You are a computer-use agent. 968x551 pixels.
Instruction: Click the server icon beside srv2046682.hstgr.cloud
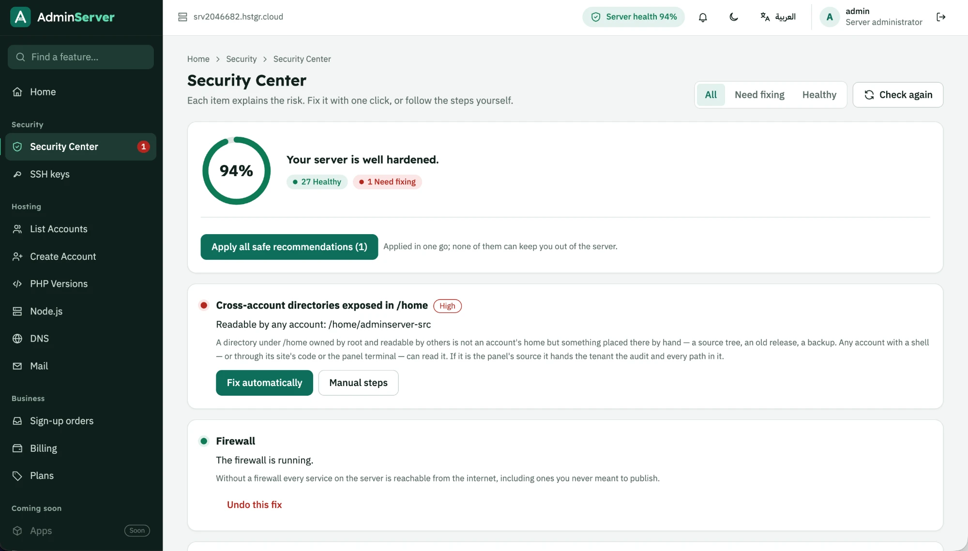pyautogui.click(x=182, y=17)
